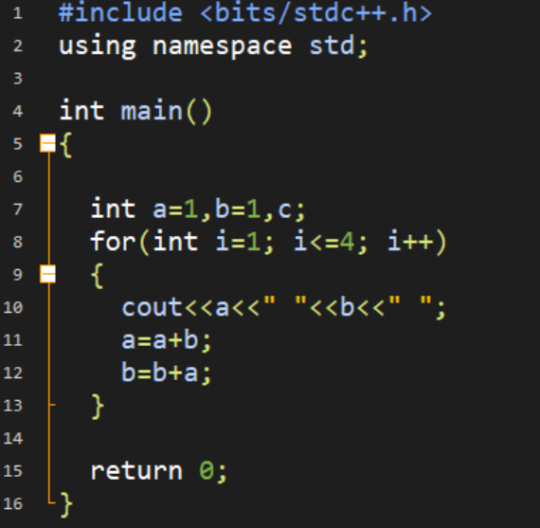The width and height of the screenshot is (540, 528).
Task: Click line number 4 in the gutter
Action: (18, 111)
